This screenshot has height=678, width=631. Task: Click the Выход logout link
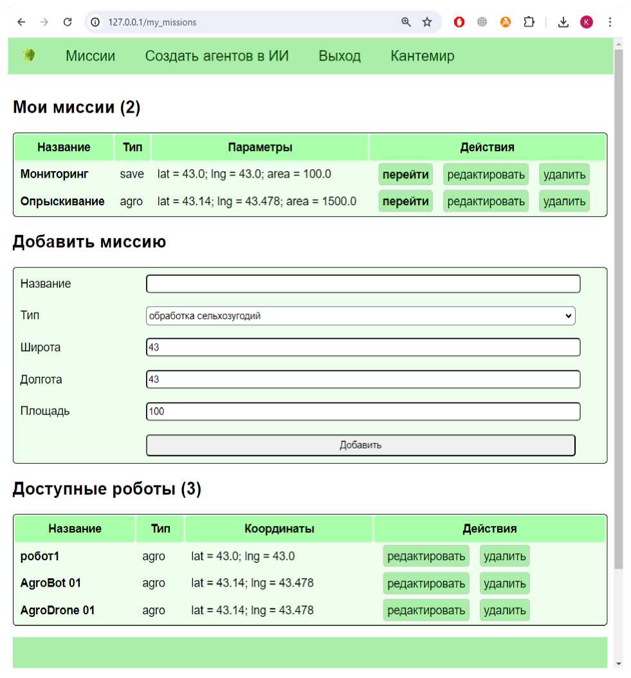[x=340, y=56]
